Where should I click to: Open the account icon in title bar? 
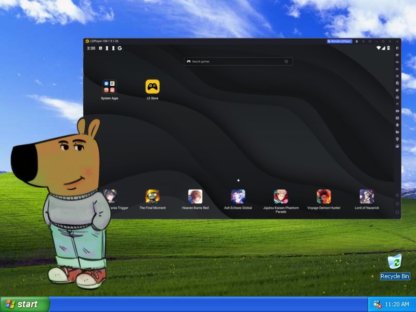click(x=357, y=42)
